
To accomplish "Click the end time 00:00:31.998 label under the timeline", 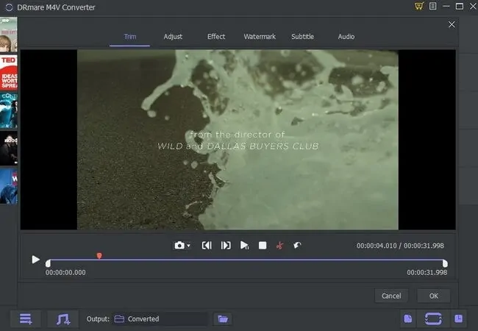I will pos(427,272).
